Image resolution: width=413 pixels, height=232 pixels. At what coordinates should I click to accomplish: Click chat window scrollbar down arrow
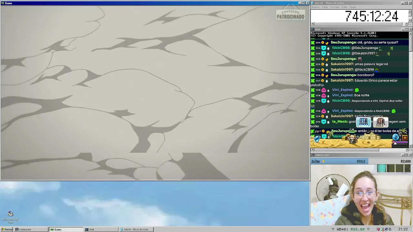pyautogui.click(x=410, y=146)
